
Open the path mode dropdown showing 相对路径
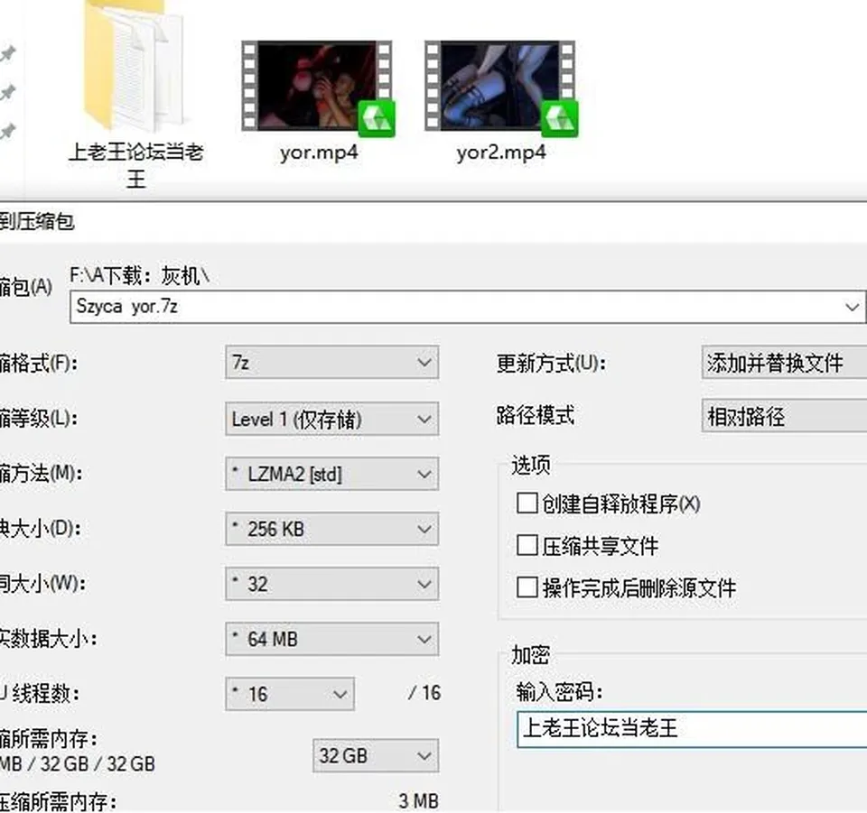tap(784, 416)
